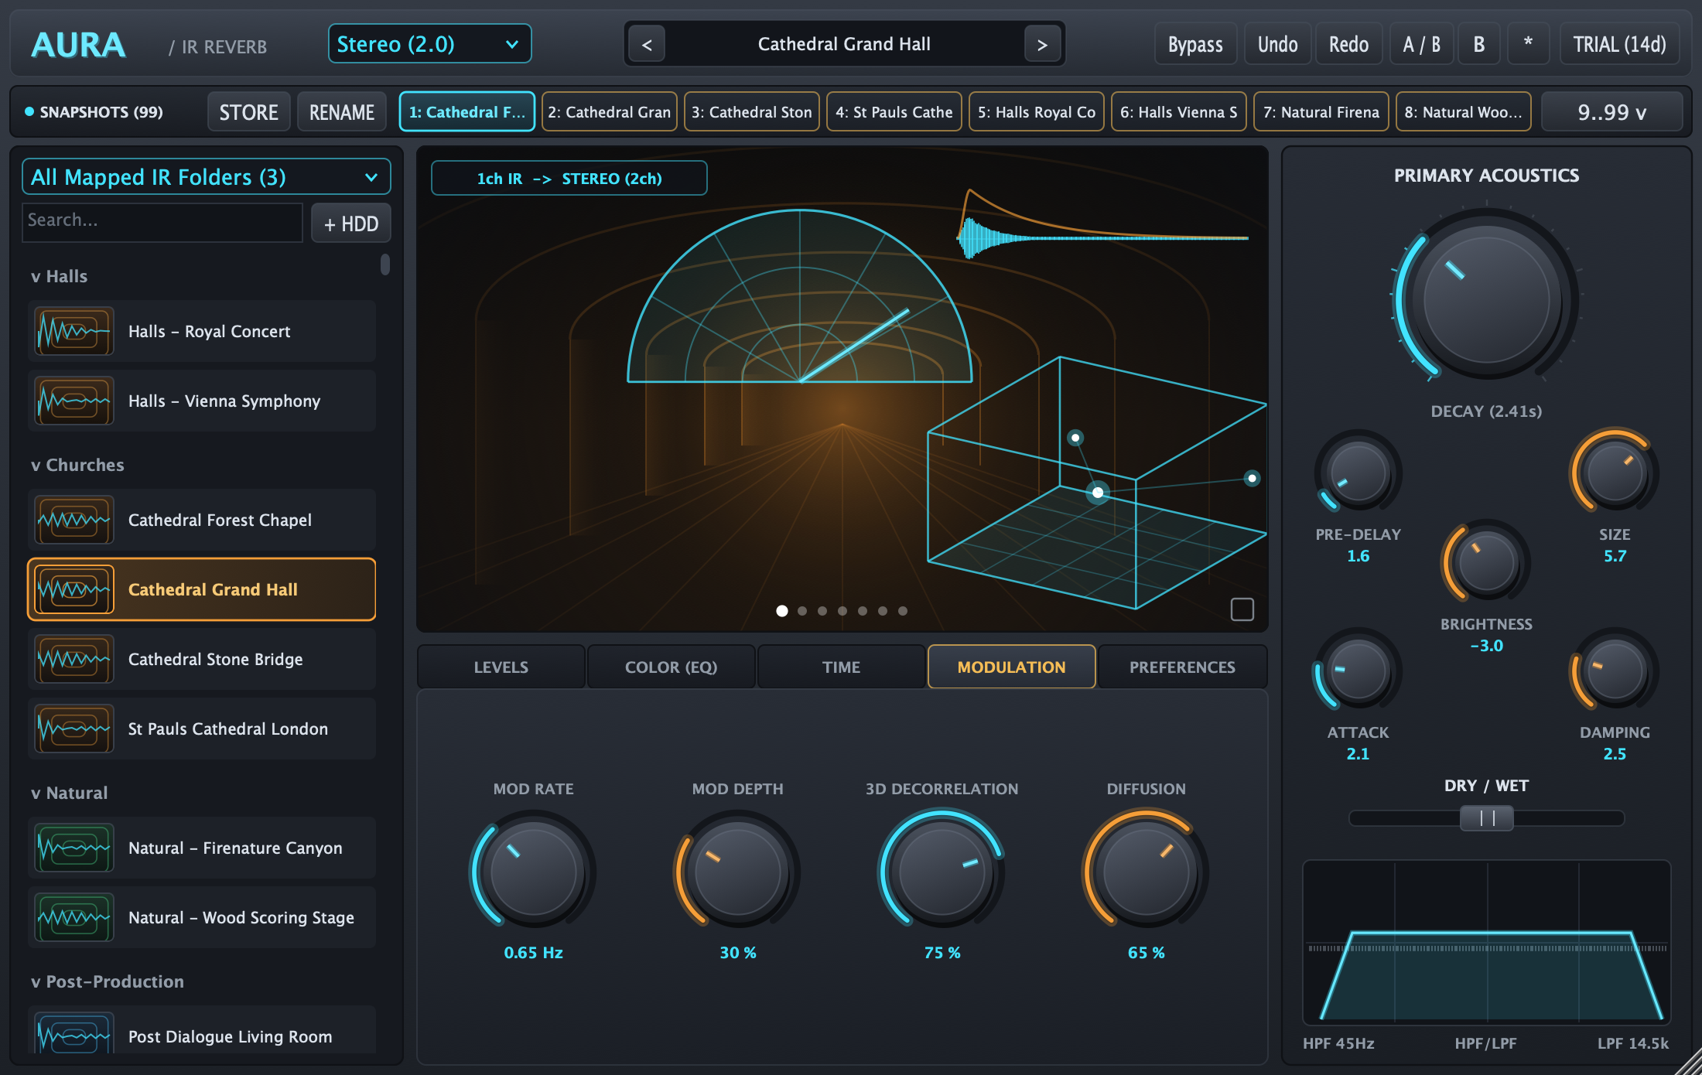Select the last visualizer page dot

click(903, 611)
